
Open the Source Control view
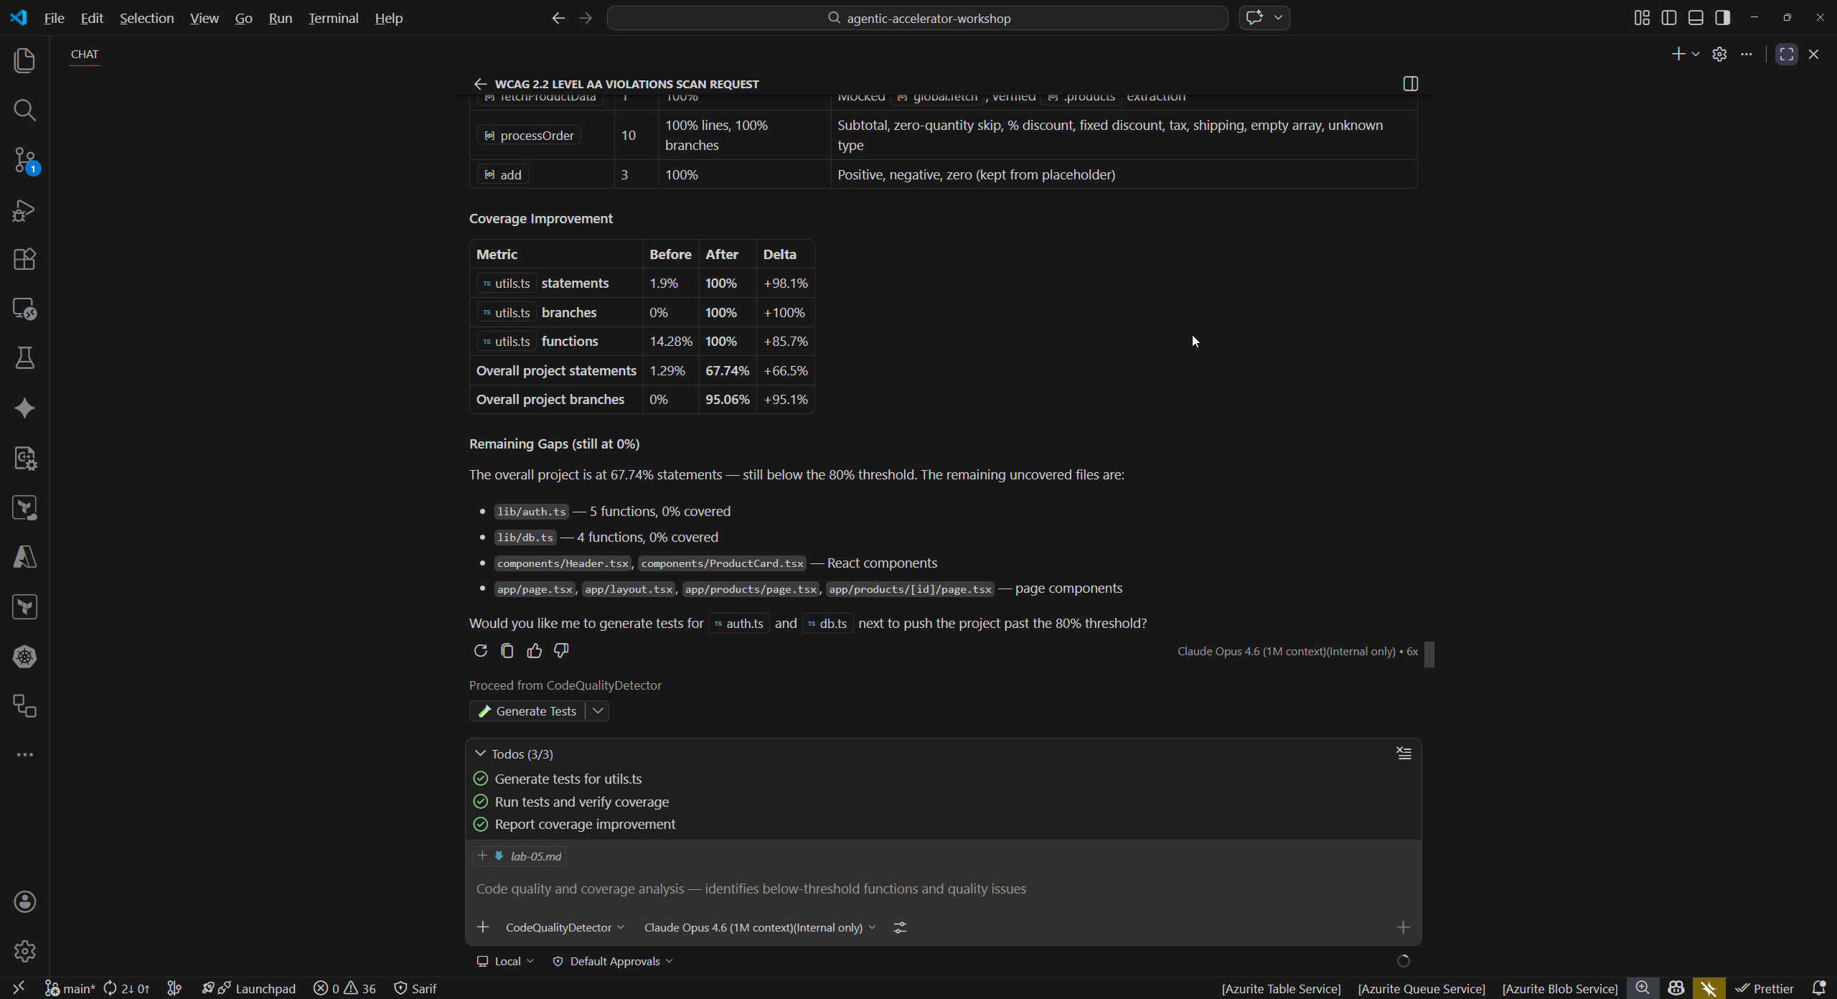coord(25,159)
